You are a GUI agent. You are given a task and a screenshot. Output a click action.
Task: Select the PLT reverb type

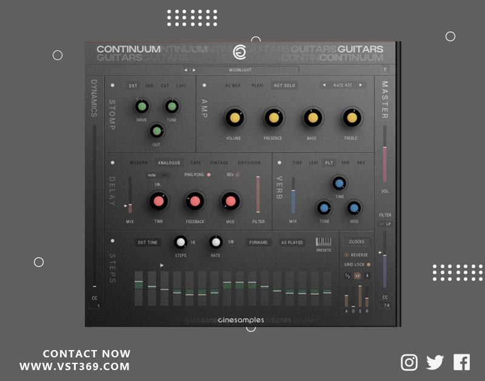(x=329, y=163)
